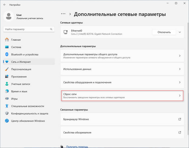Click external link icon for Брандмауэр Windows
This screenshot has height=148, width=189.
[180, 119]
